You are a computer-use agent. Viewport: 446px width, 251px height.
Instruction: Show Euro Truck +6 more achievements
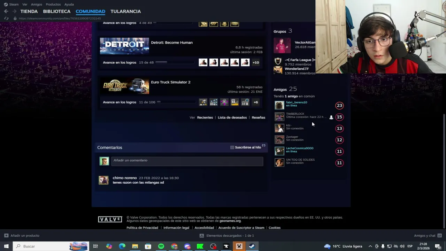click(x=256, y=102)
